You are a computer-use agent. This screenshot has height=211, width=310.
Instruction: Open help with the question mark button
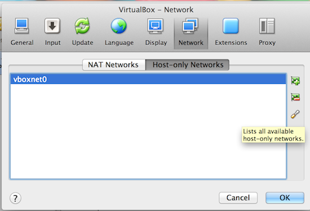click(15, 198)
